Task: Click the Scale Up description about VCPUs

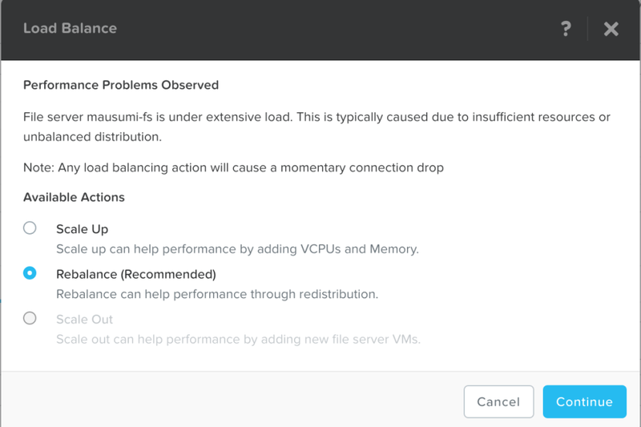Action: point(237,249)
